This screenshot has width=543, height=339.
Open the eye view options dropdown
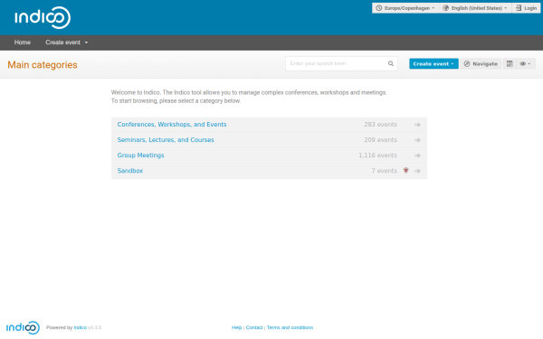(525, 63)
